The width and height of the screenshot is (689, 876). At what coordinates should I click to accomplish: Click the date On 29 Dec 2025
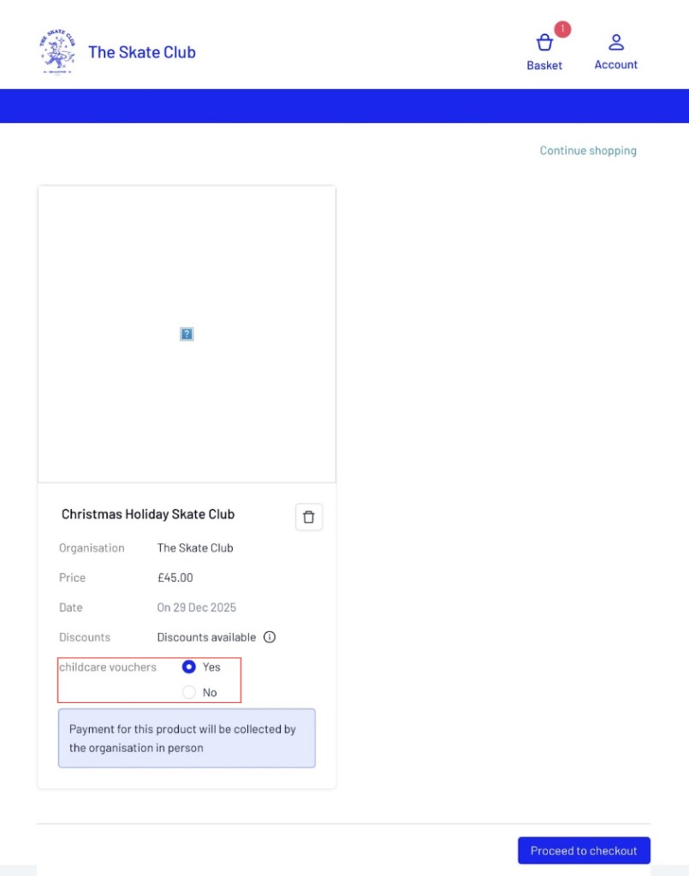[197, 607]
